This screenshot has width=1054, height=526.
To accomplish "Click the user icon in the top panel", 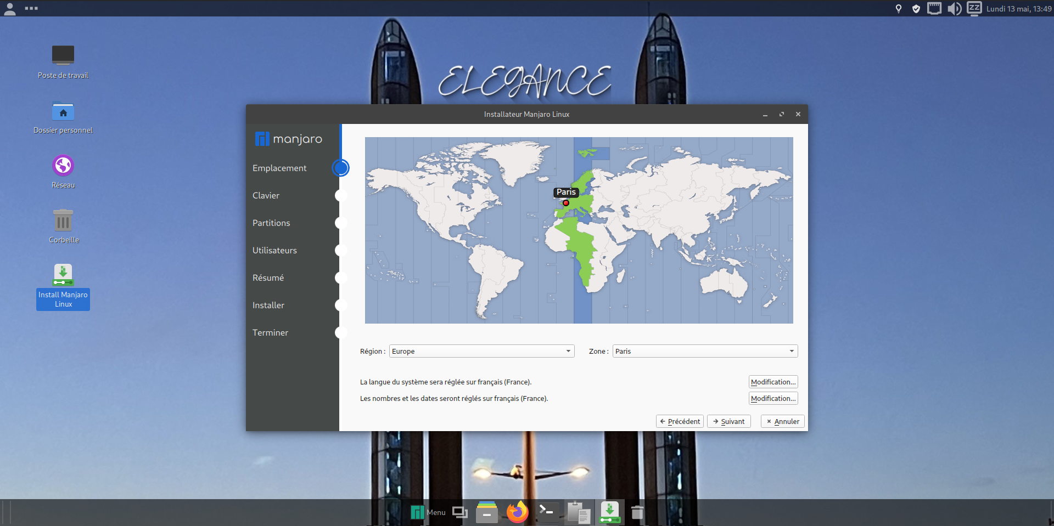I will 10,9.
